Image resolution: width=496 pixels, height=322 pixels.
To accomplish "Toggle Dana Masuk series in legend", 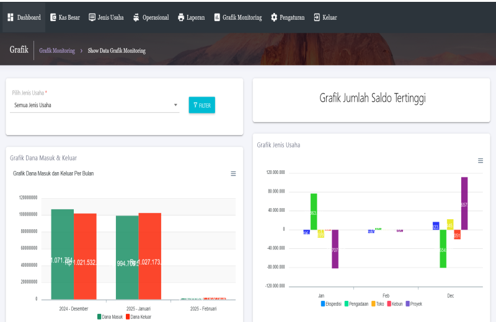I will [111, 316].
